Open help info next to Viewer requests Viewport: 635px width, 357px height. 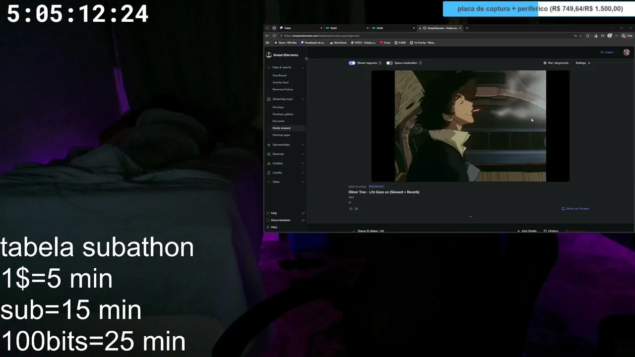tap(380, 63)
